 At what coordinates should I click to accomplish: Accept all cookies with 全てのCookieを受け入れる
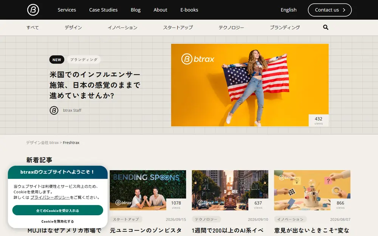click(57, 210)
